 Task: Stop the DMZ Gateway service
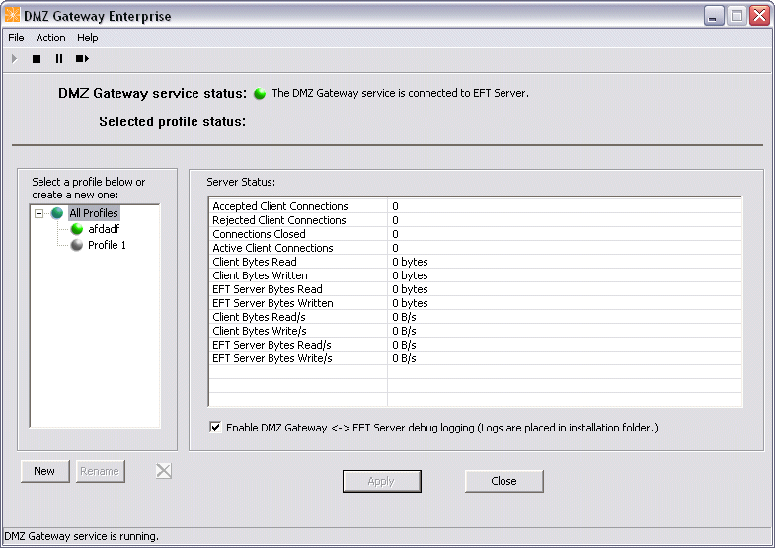[37, 59]
